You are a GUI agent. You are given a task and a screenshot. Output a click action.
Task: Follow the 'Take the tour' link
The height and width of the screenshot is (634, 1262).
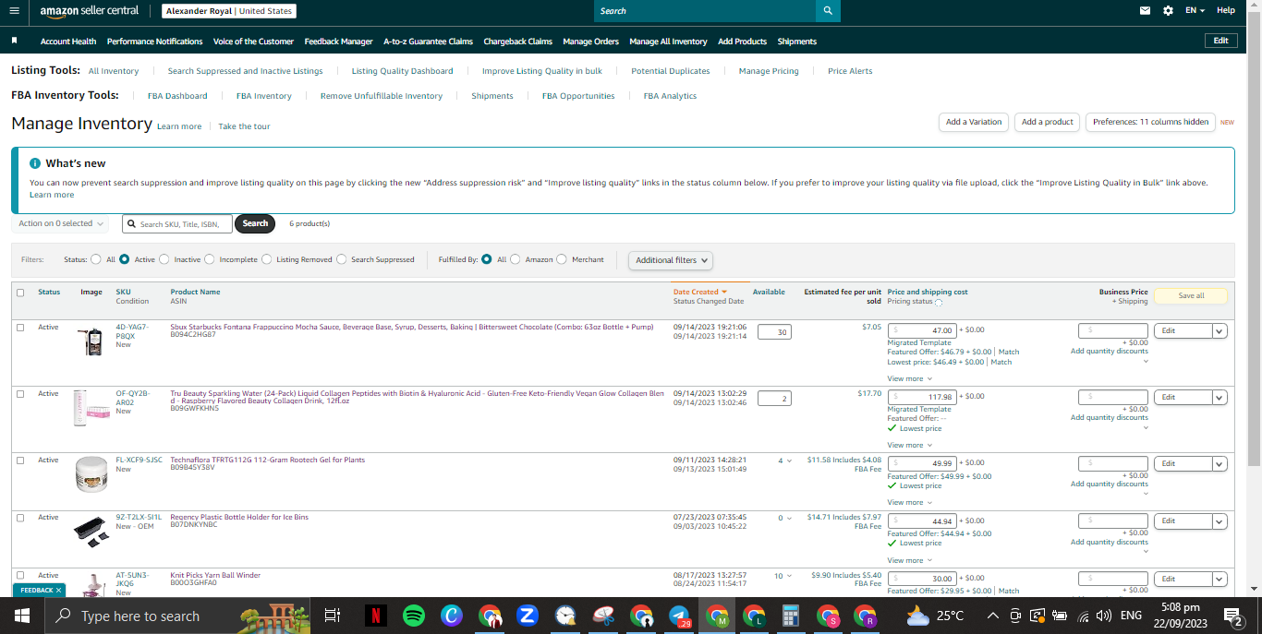click(x=244, y=126)
